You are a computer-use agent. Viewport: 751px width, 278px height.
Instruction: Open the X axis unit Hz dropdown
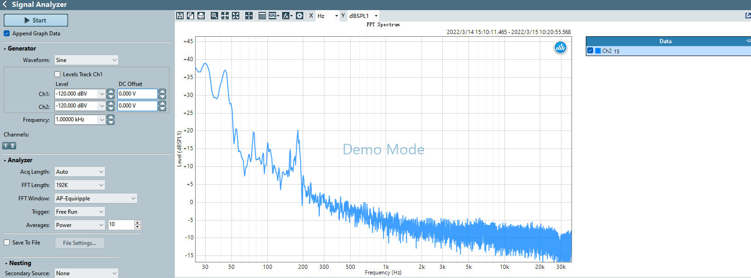[x=328, y=16]
